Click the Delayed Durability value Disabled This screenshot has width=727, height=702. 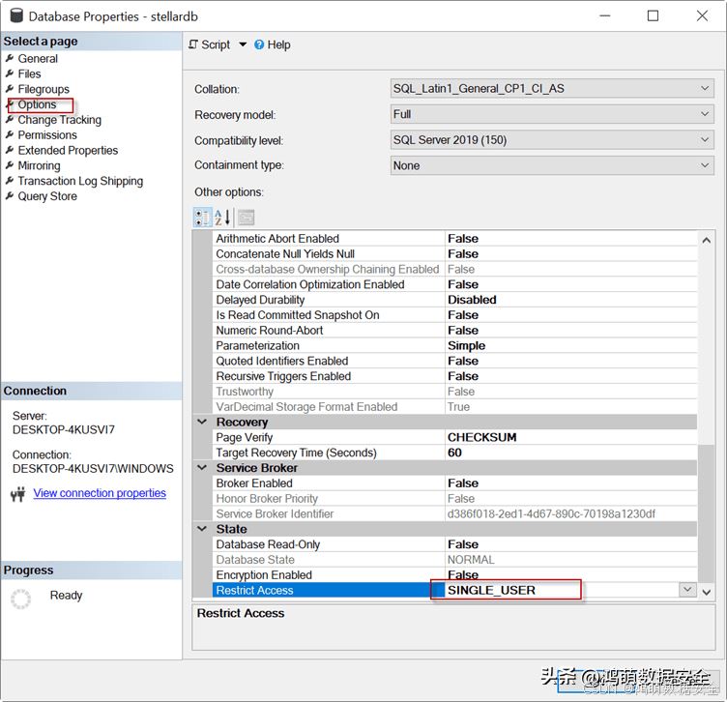click(x=472, y=300)
